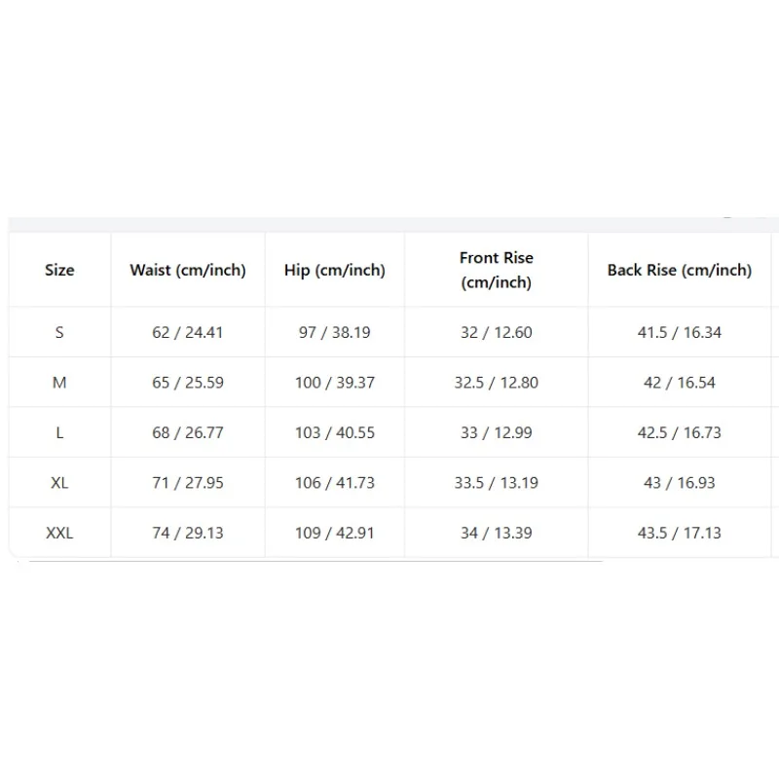Screen dimensions: 779x779
Task: Click the XL size row label
Action: pyautogui.click(x=59, y=482)
